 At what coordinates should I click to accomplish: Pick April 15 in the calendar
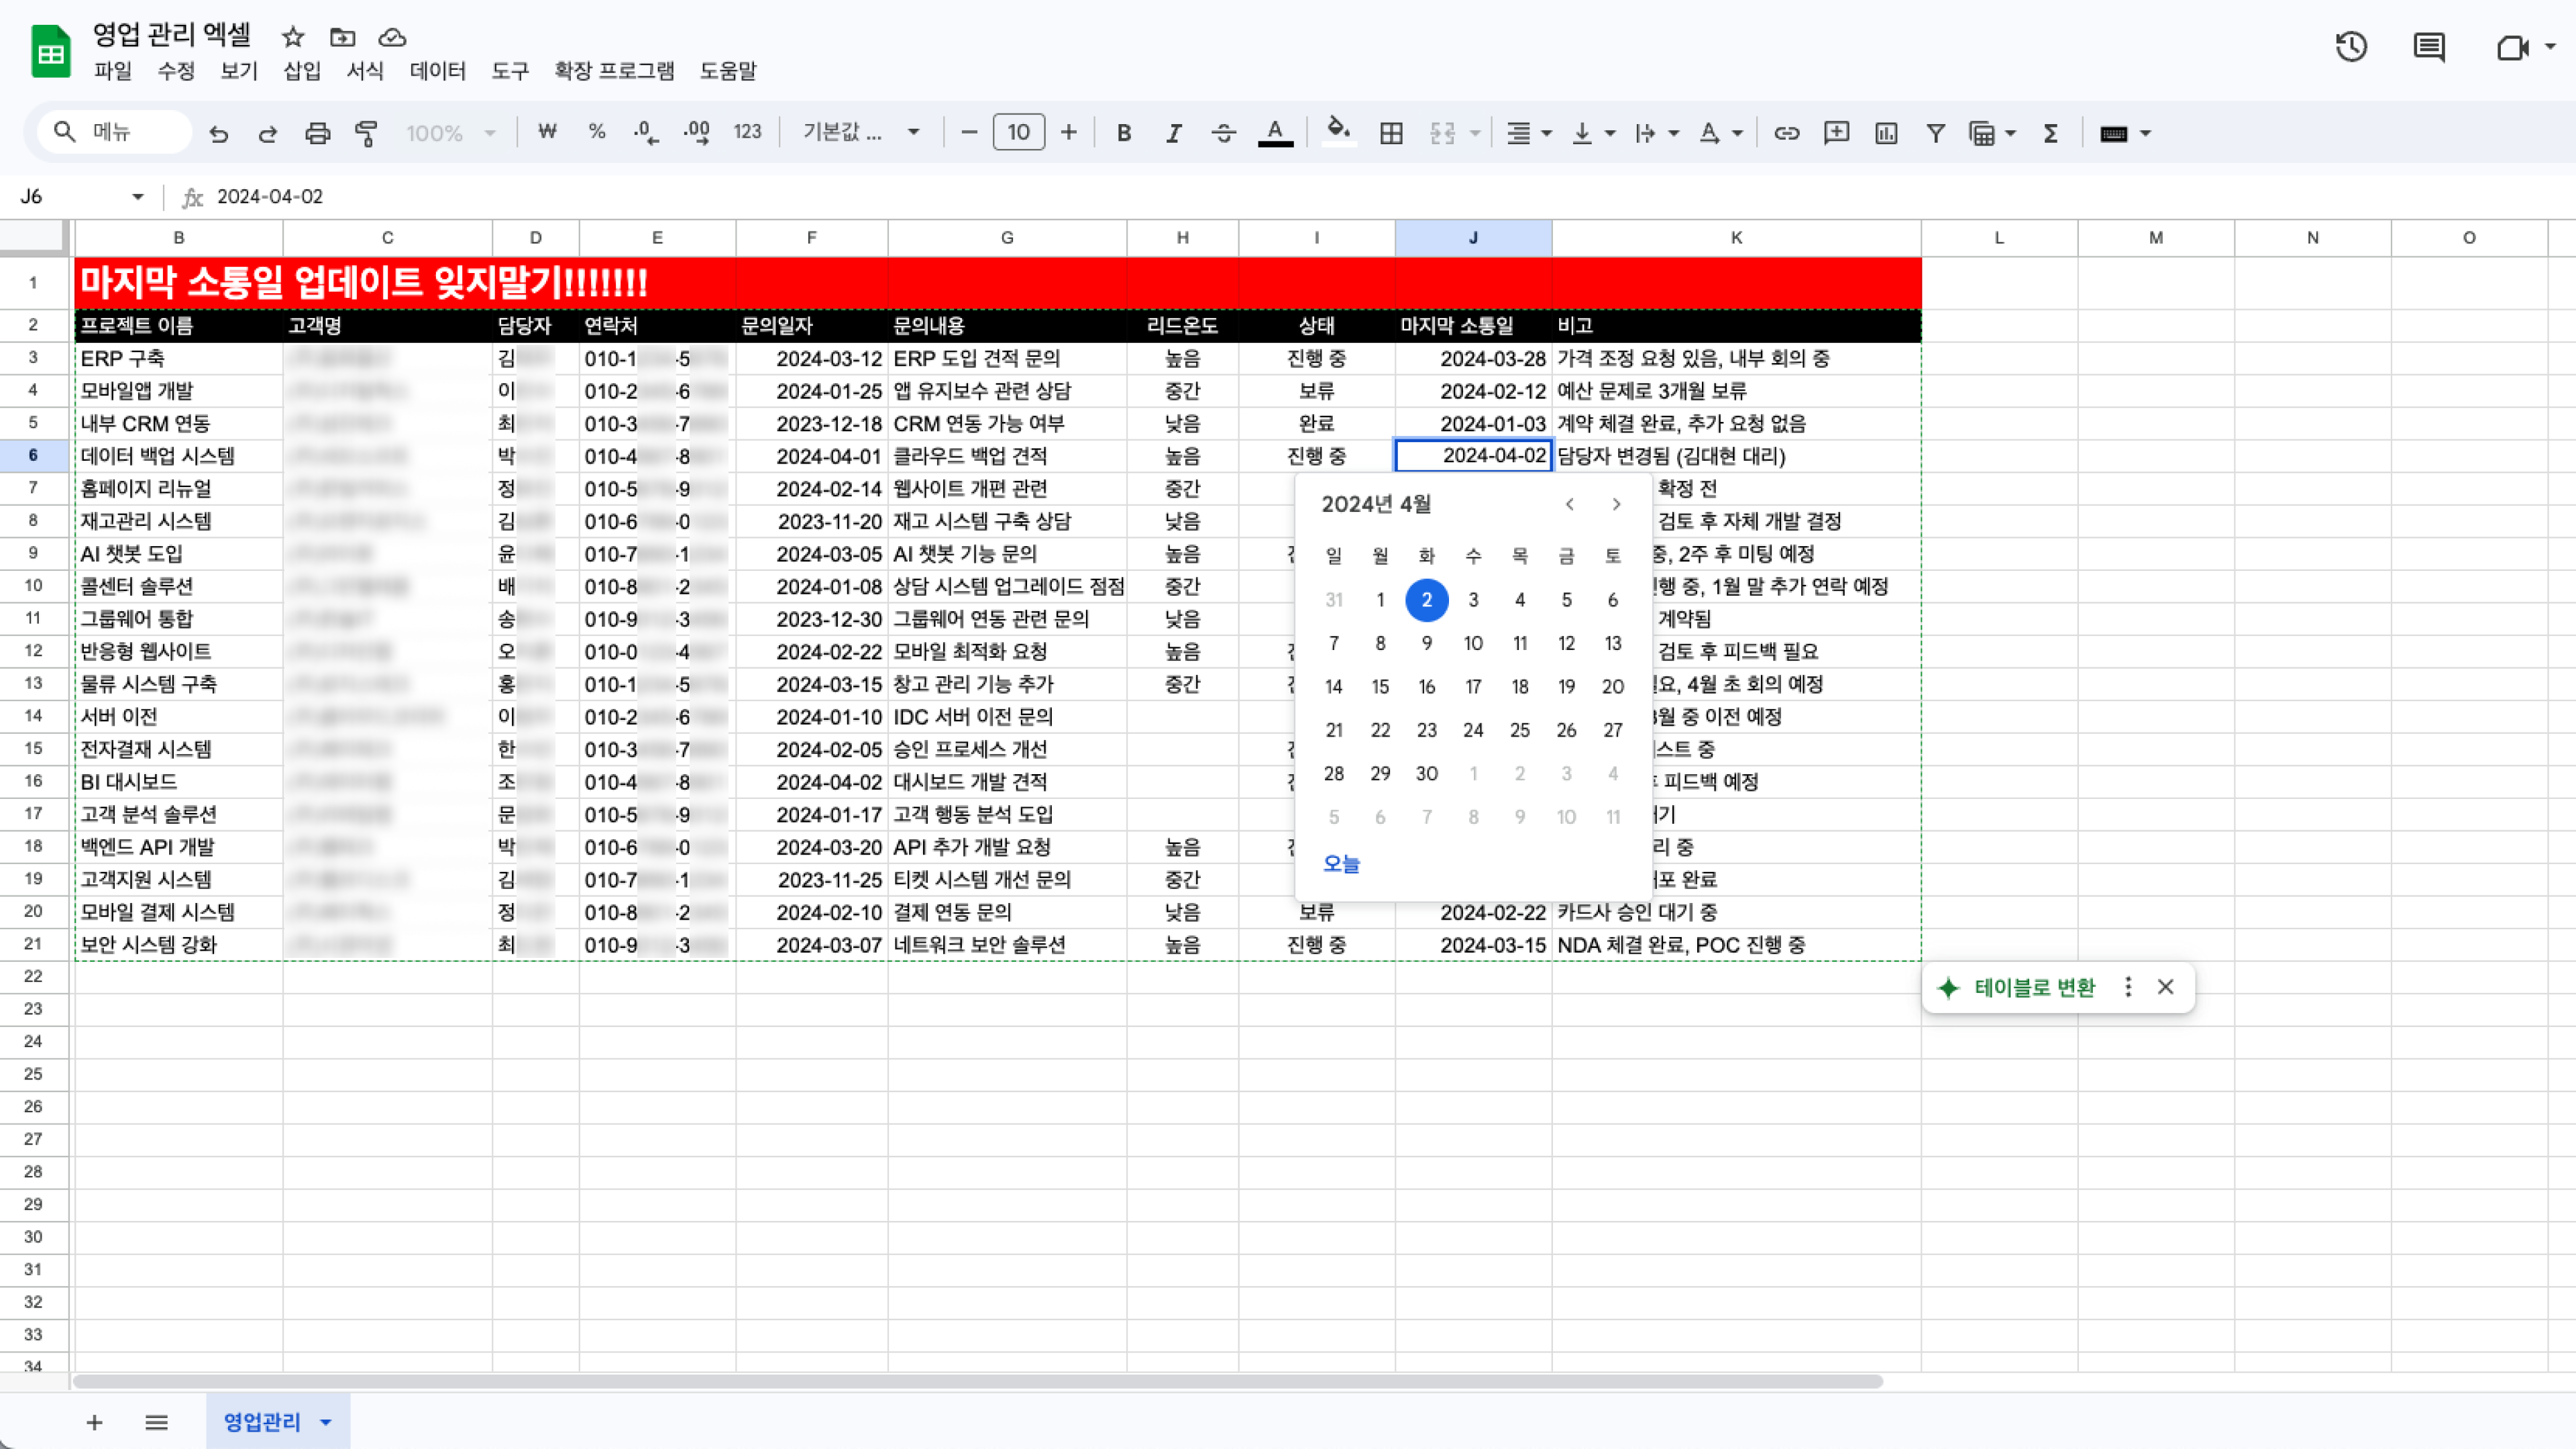pyautogui.click(x=1380, y=687)
